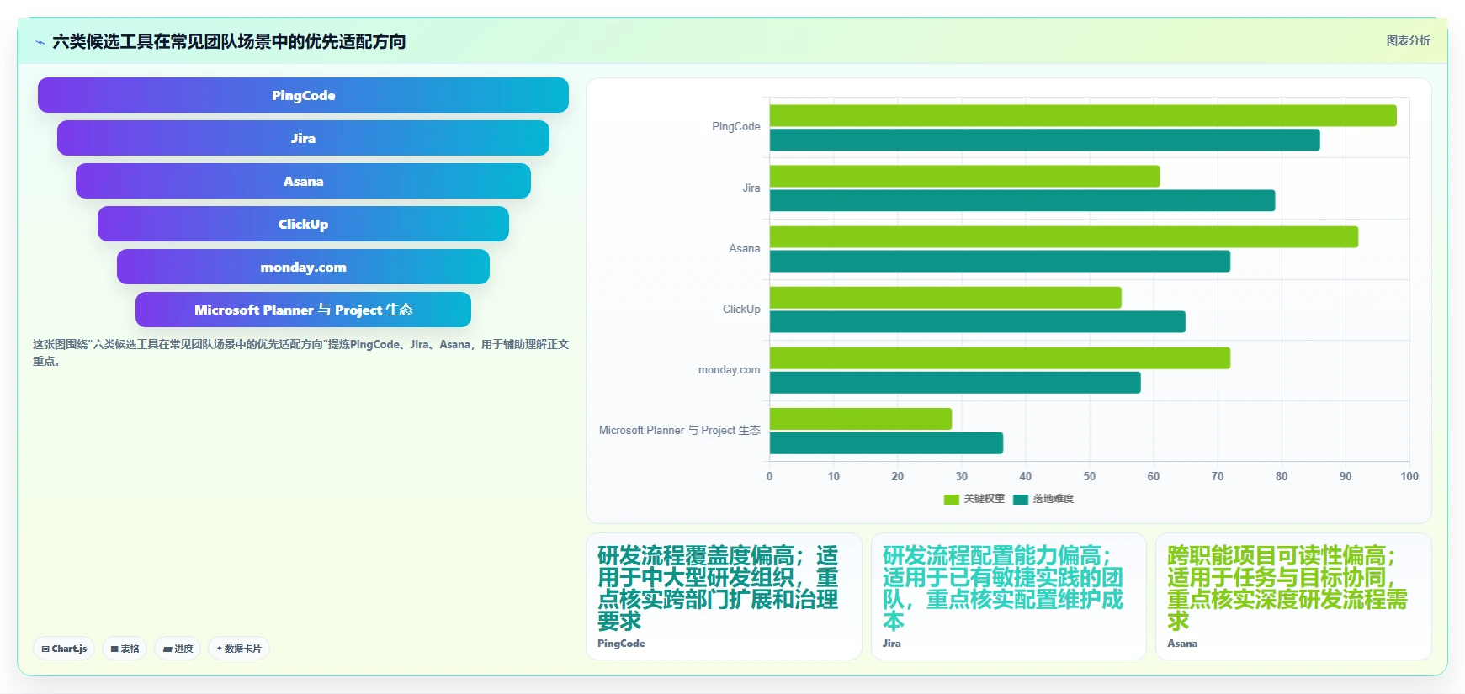This screenshot has height=694, width=1465.
Task: Click monday.com's light green 关键权重 bar
Action: point(1000,358)
